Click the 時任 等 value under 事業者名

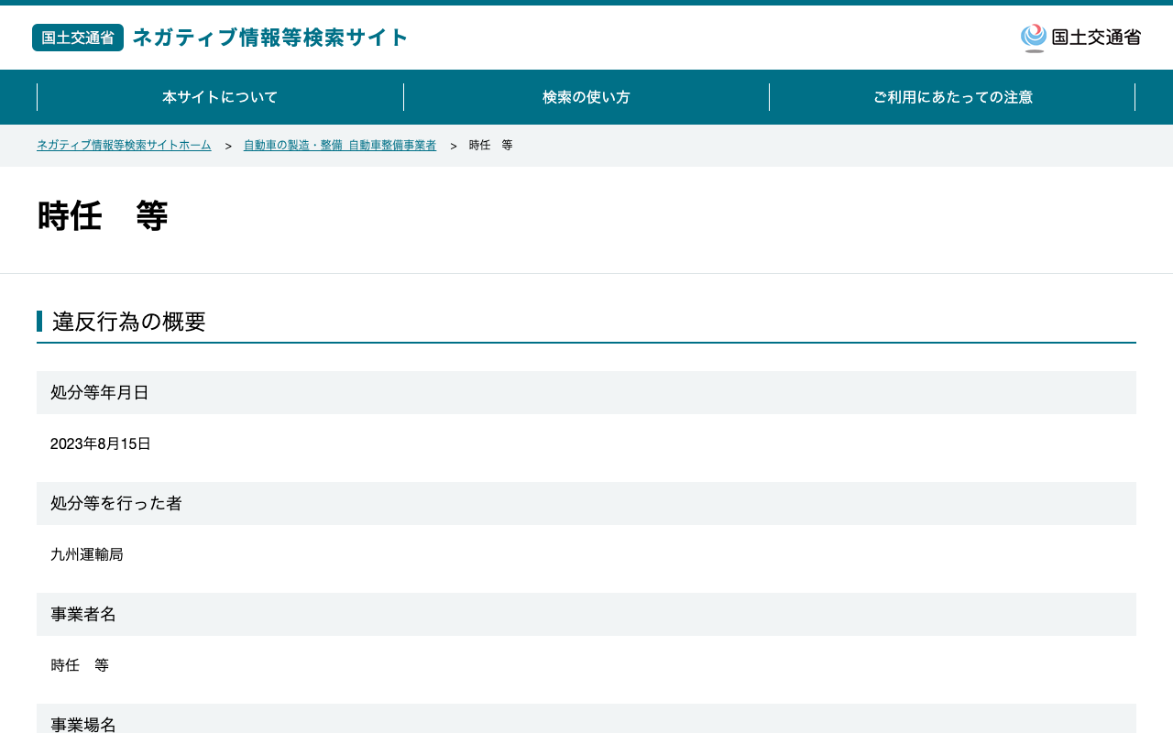pyautogui.click(x=80, y=666)
